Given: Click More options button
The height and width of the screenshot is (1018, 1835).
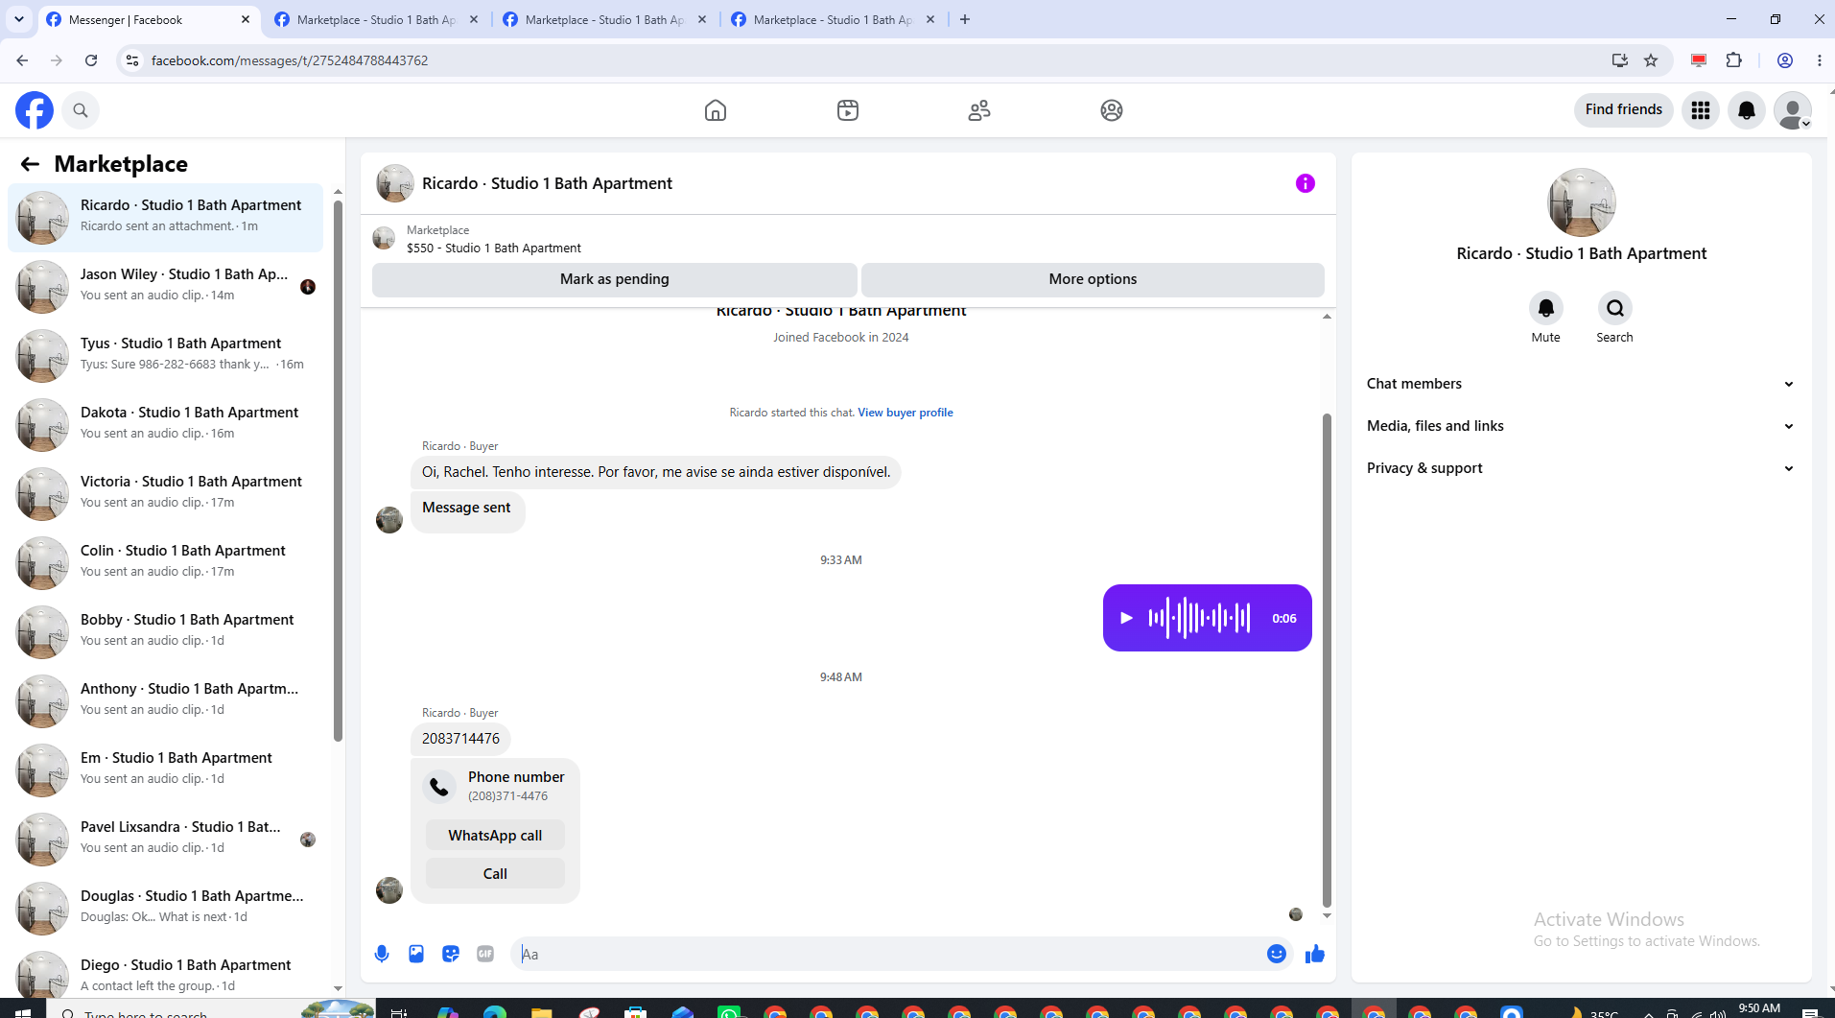Looking at the screenshot, I should (x=1093, y=279).
